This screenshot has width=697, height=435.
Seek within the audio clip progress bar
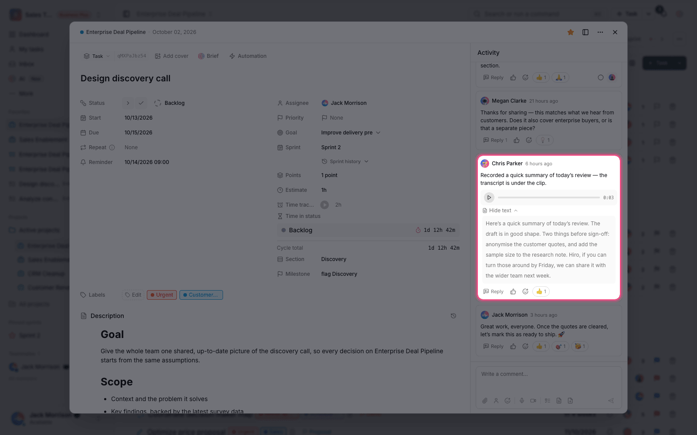click(x=548, y=197)
